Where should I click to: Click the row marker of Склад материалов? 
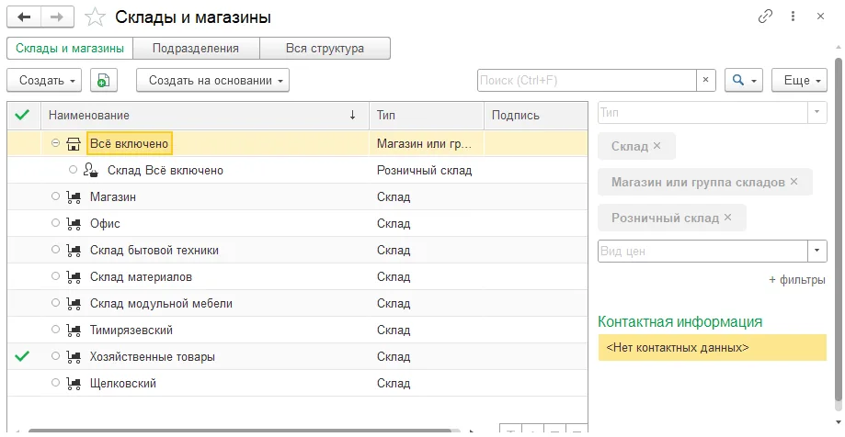(x=55, y=276)
